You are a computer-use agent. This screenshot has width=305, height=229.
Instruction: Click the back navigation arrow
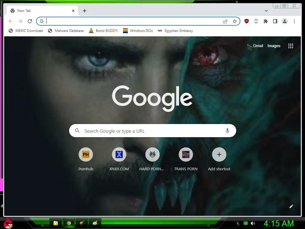pyautogui.click(x=11, y=21)
